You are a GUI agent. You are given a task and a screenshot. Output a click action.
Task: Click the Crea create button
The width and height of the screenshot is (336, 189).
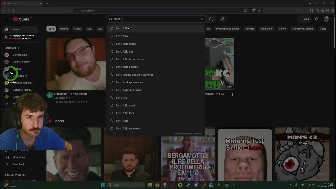304,19
